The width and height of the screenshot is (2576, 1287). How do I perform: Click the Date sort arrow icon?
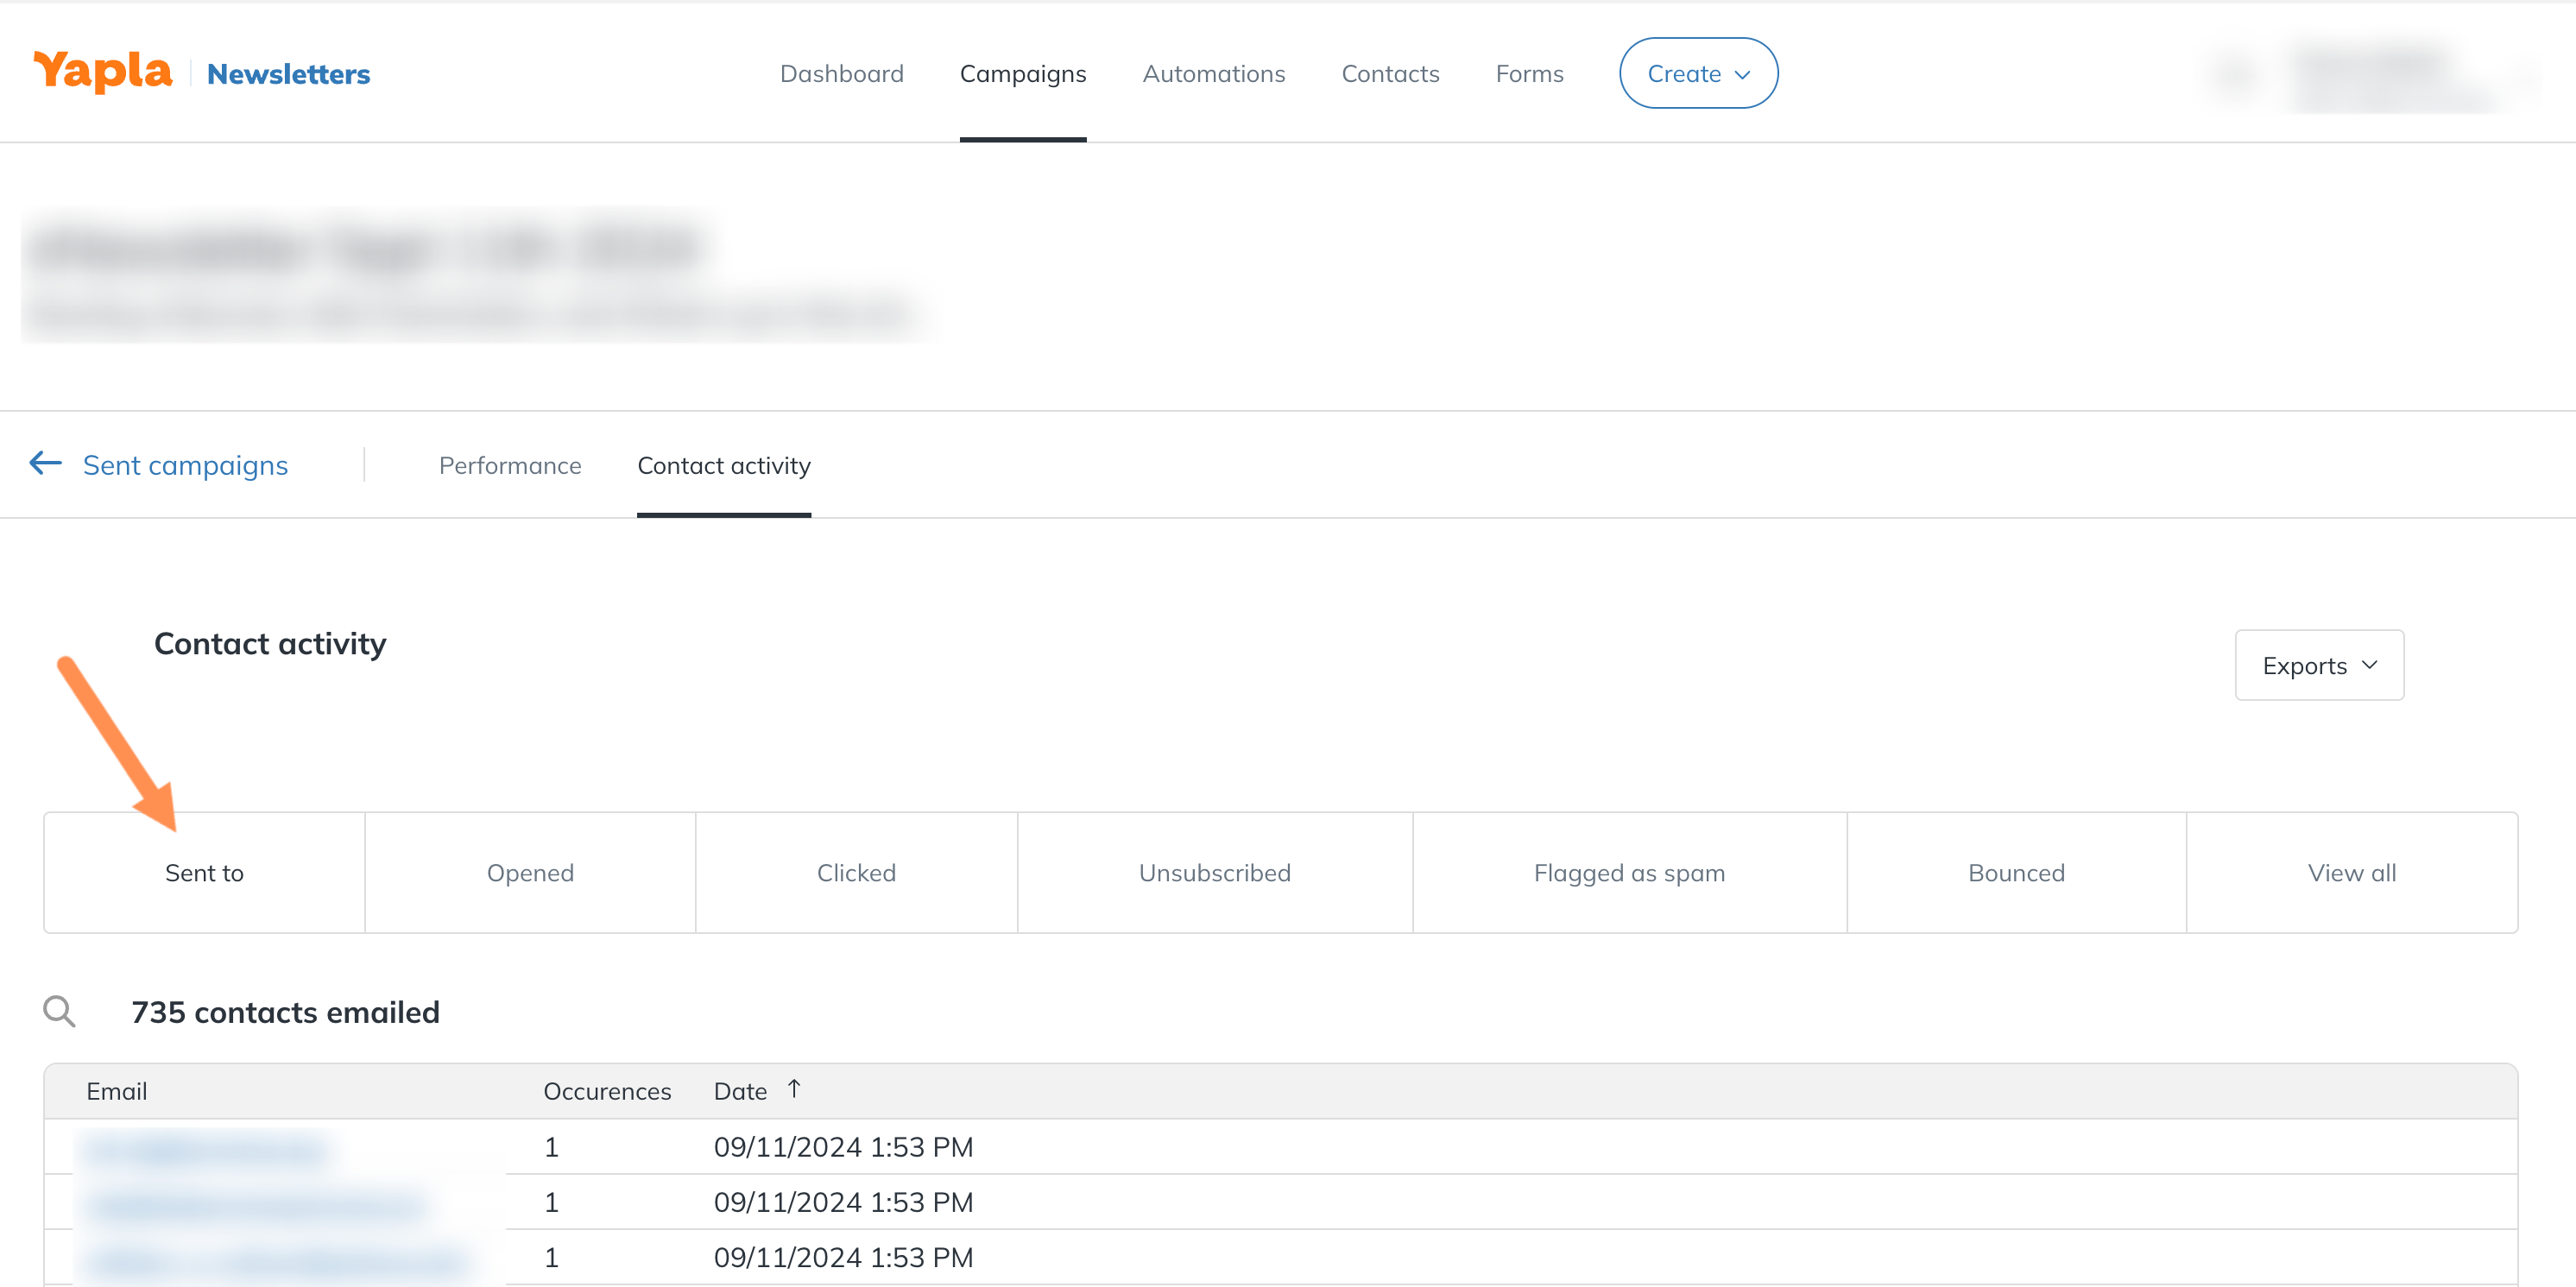click(x=794, y=1088)
